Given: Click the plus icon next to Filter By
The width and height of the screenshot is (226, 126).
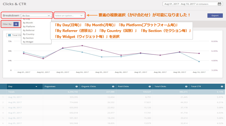Looking at the screenshot, I should coord(16,24).
